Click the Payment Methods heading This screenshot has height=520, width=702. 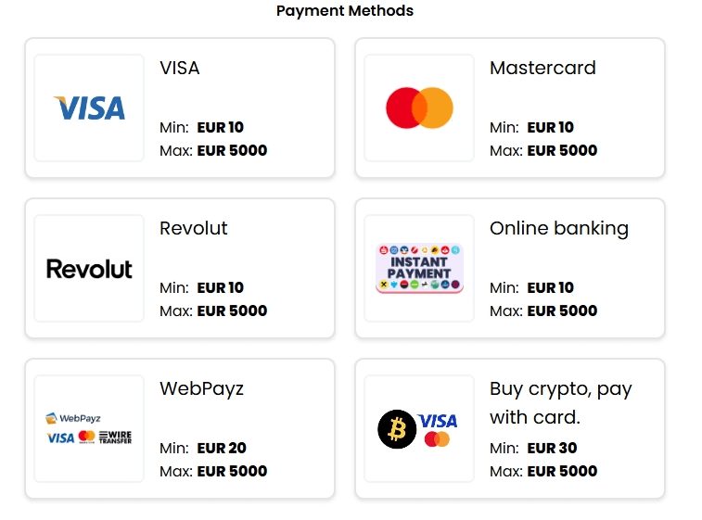[345, 11]
